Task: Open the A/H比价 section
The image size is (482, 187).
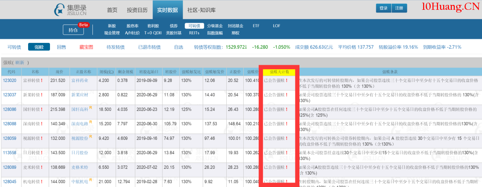Action: point(133,33)
